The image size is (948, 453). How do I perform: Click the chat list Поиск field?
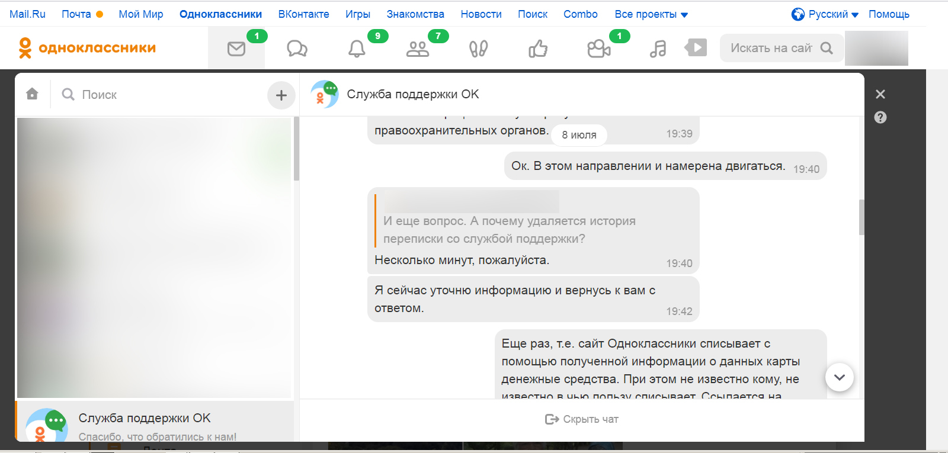click(160, 95)
